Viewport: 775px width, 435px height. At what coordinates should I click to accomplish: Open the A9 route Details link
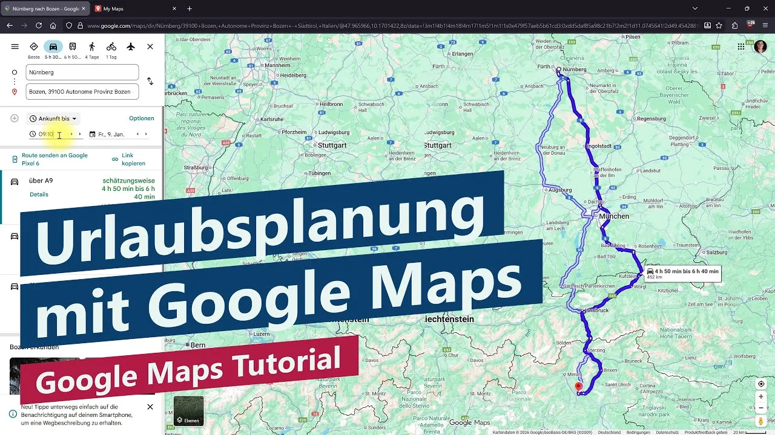pos(39,194)
